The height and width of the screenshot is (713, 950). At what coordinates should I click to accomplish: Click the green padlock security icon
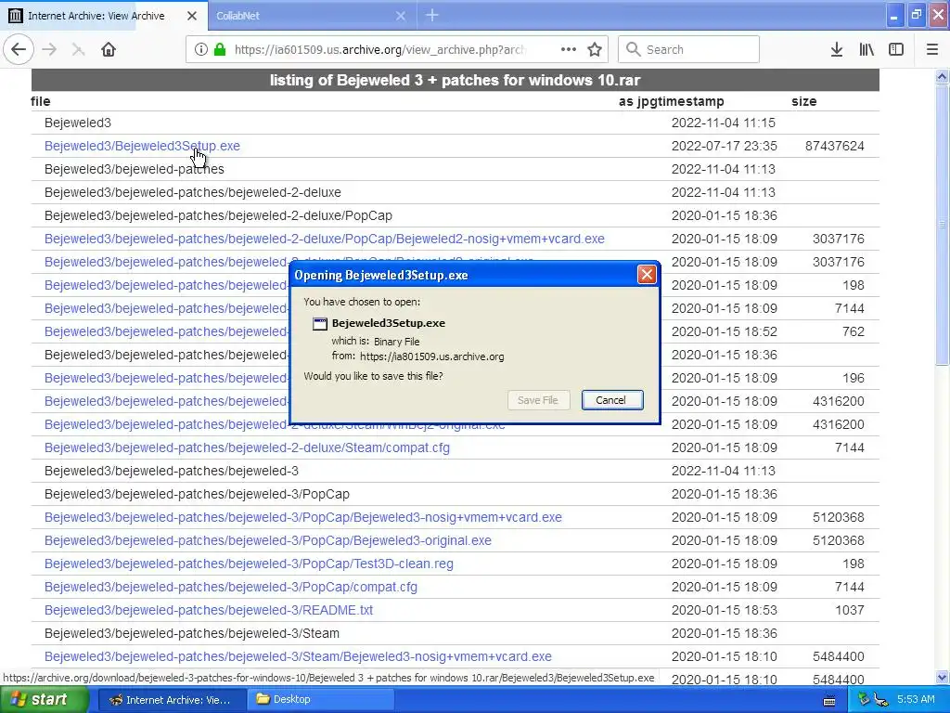(220, 49)
